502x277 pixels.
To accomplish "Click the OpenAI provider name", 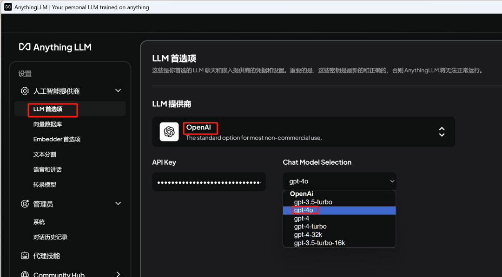I will [x=198, y=128].
